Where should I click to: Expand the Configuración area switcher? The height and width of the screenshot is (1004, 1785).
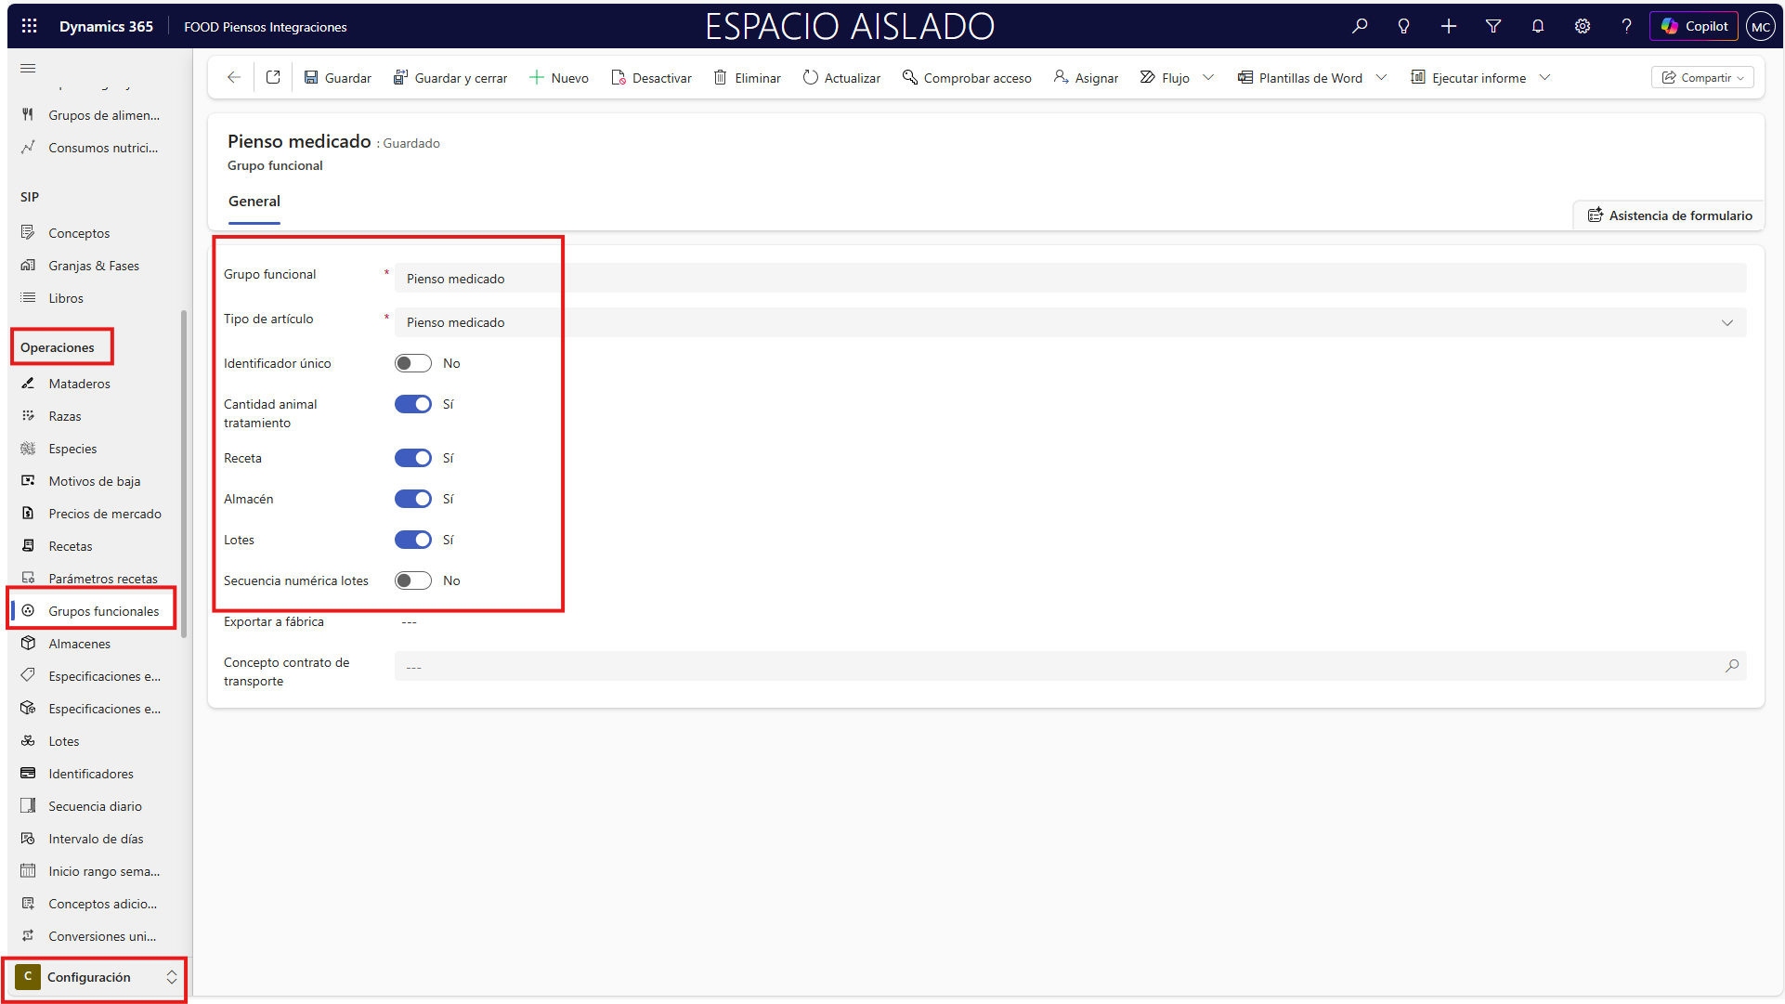point(172,977)
